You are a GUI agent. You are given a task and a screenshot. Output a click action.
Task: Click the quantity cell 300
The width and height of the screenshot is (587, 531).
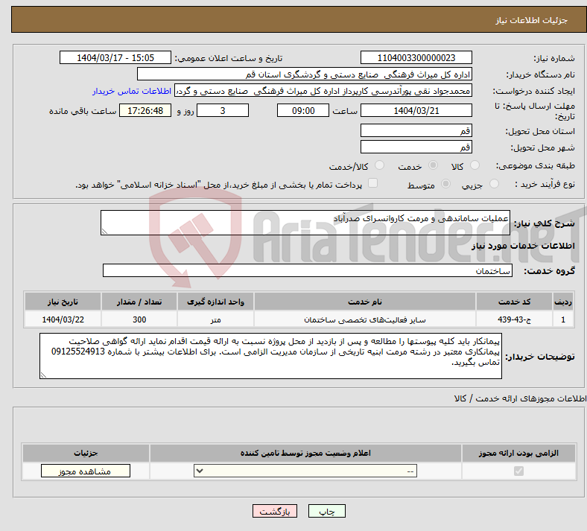click(139, 319)
